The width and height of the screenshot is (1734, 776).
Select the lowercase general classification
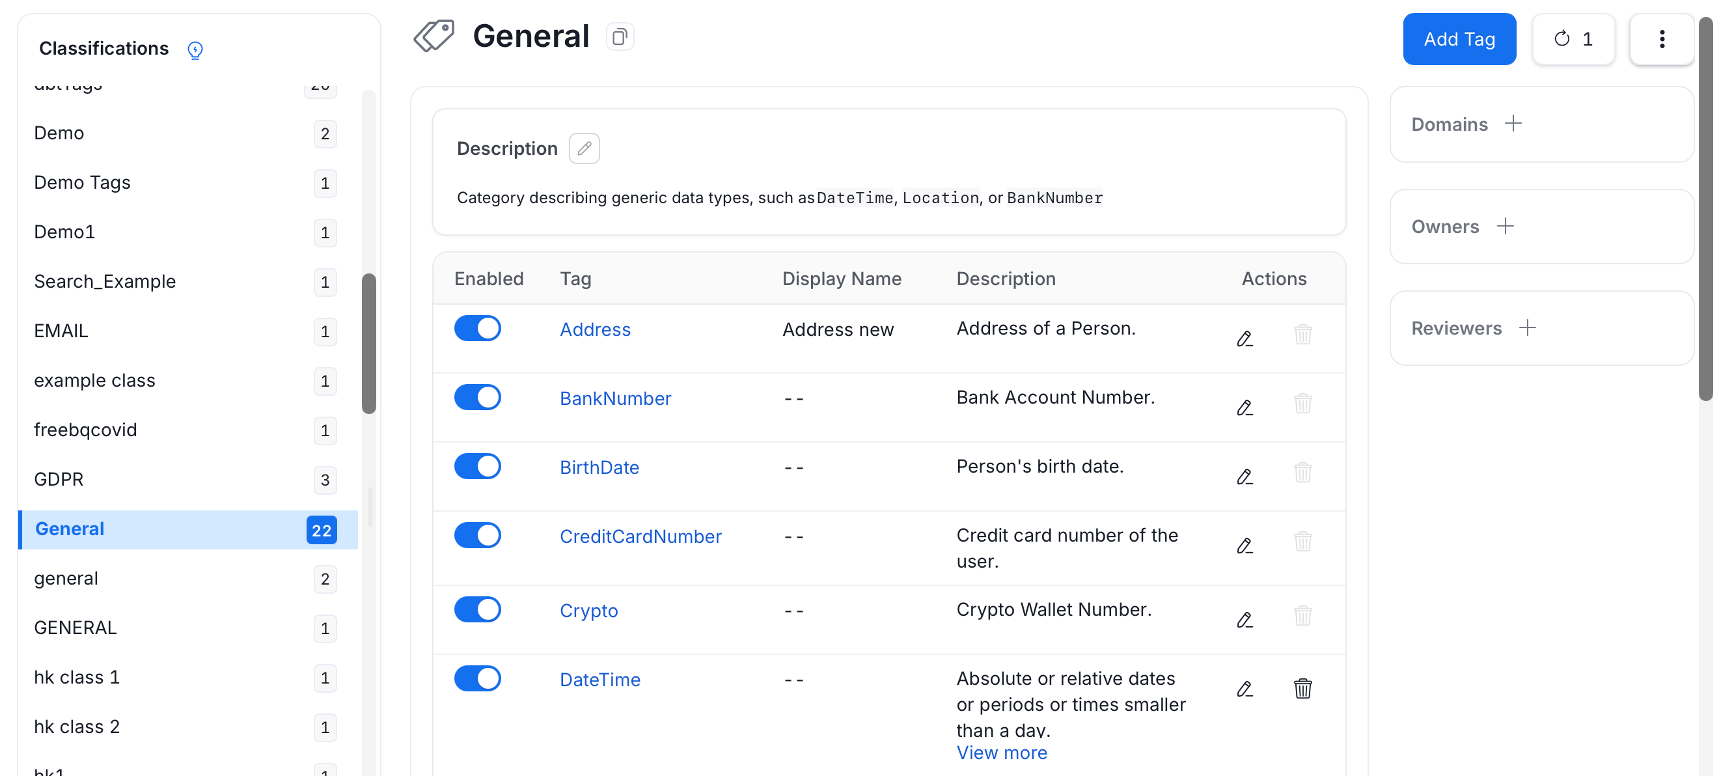pyautogui.click(x=188, y=579)
